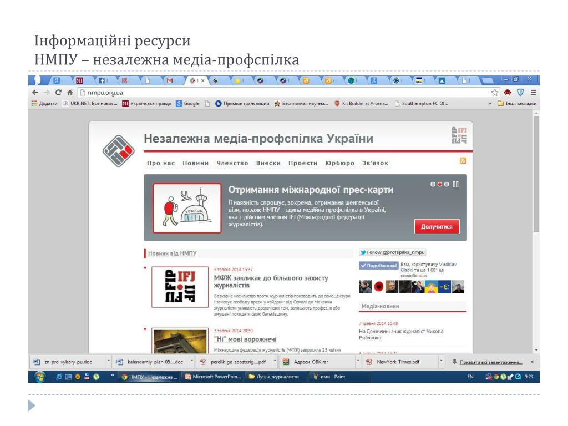Open the Юрбюро menu item
The image size is (568, 426).
tap(340, 163)
